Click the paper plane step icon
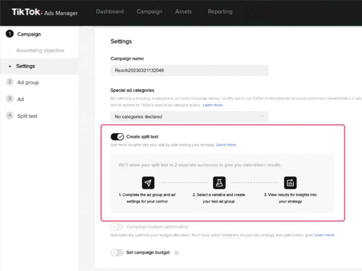The width and height of the screenshot is (362, 271). click(148, 183)
